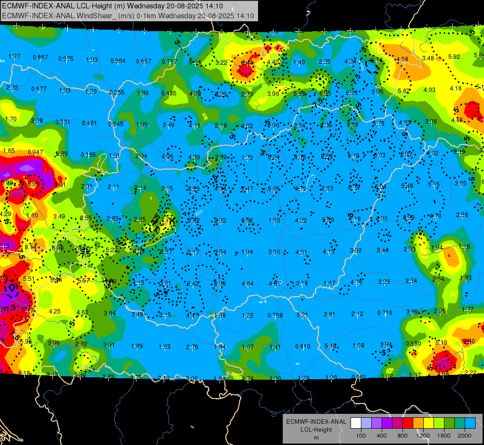This screenshot has height=445, width=484.
Task: Select the grid value 4.58
Action: pyautogui.click(x=402, y=59)
